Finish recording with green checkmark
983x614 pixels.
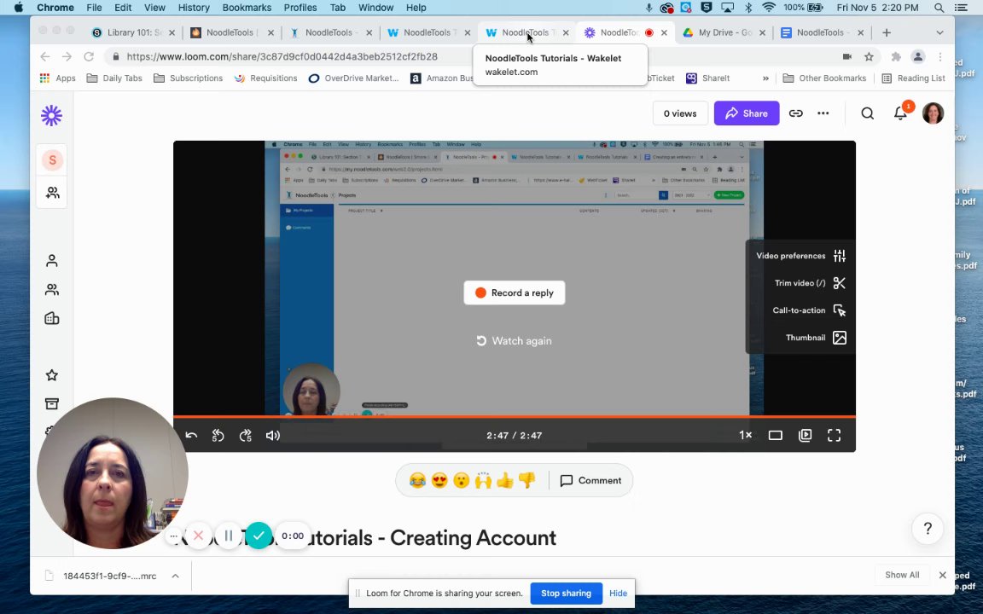[259, 536]
